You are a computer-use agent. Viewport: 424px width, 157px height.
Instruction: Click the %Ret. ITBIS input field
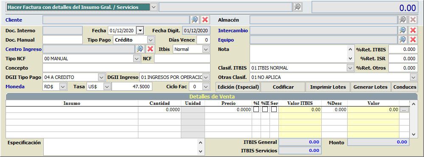point(403,49)
